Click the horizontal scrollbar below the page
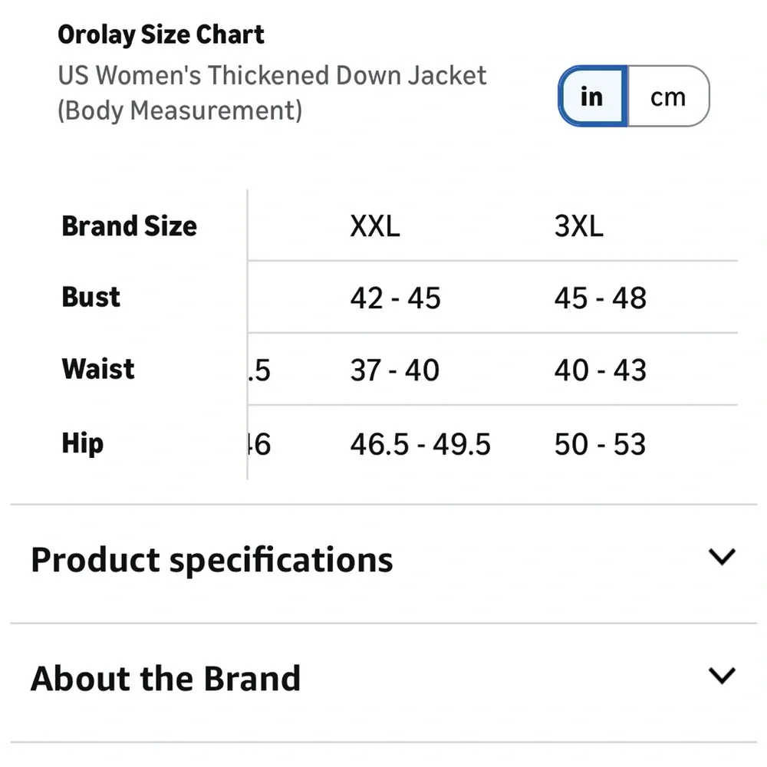Viewport: 767px width, 767px height. pos(383,741)
